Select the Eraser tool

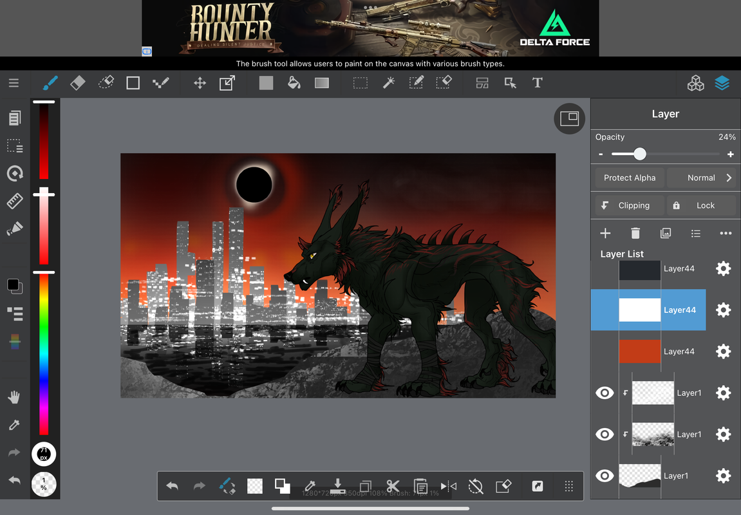(x=77, y=83)
